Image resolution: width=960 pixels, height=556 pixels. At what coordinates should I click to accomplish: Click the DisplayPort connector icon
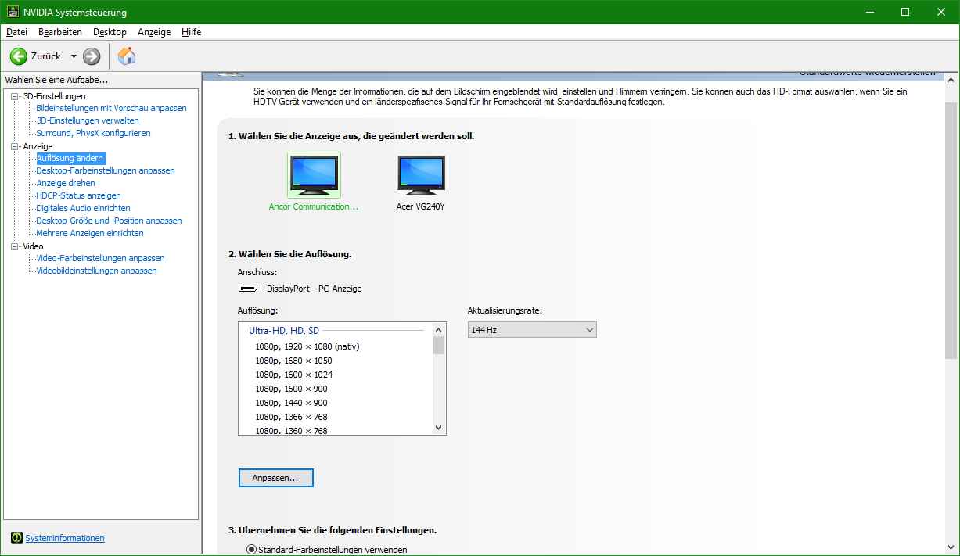(x=248, y=289)
